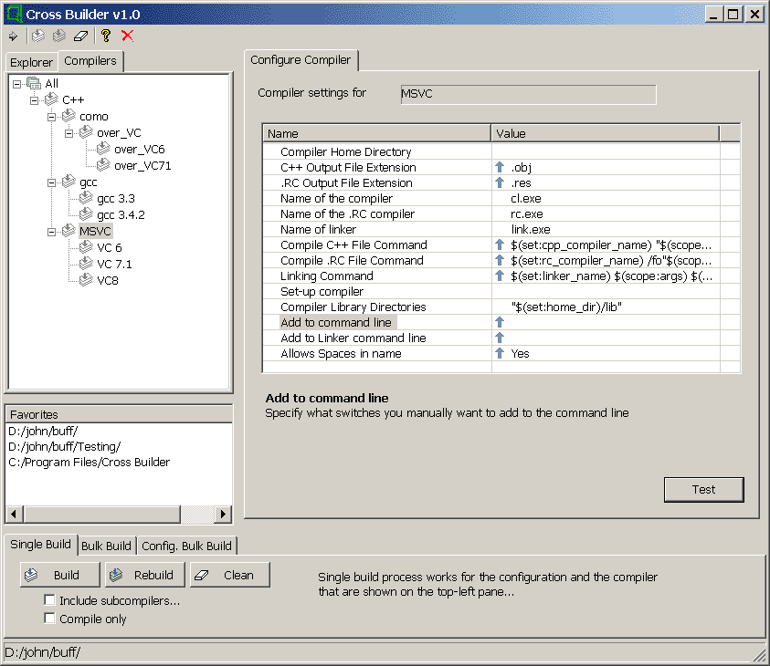Click the blue arrow beside the .obj value
770x666 pixels.
pyautogui.click(x=500, y=168)
